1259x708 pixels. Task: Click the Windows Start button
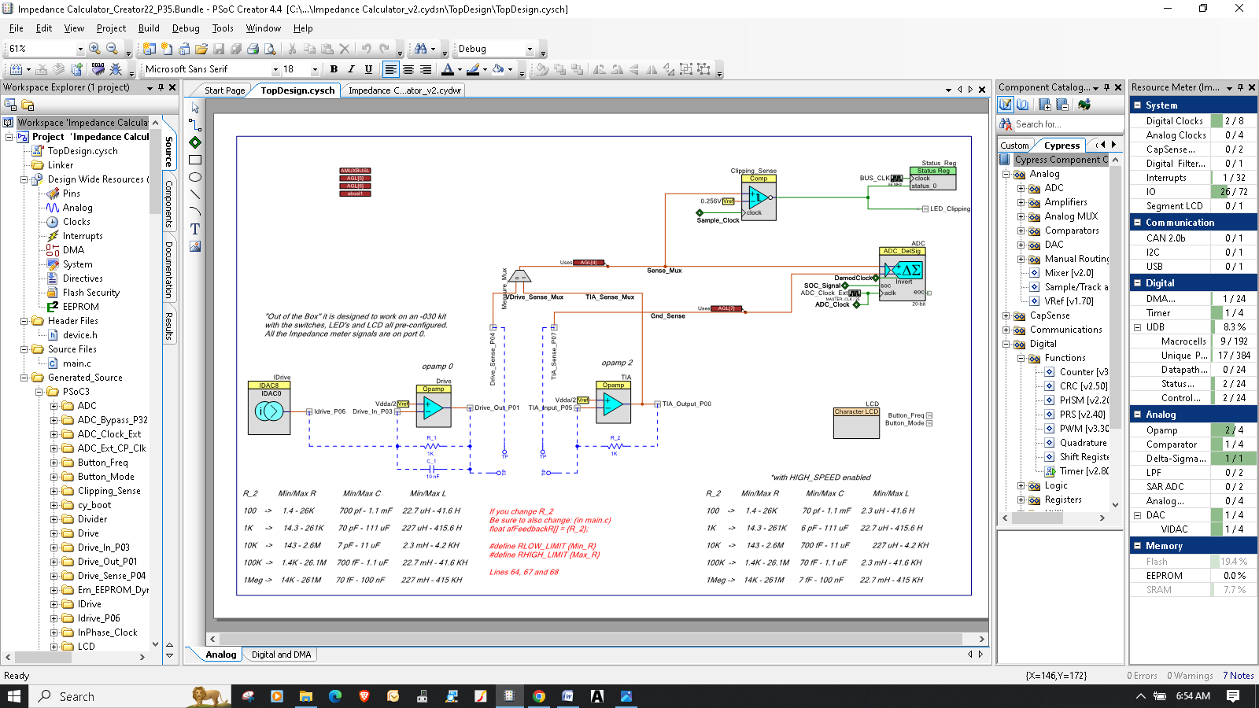(x=14, y=696)
